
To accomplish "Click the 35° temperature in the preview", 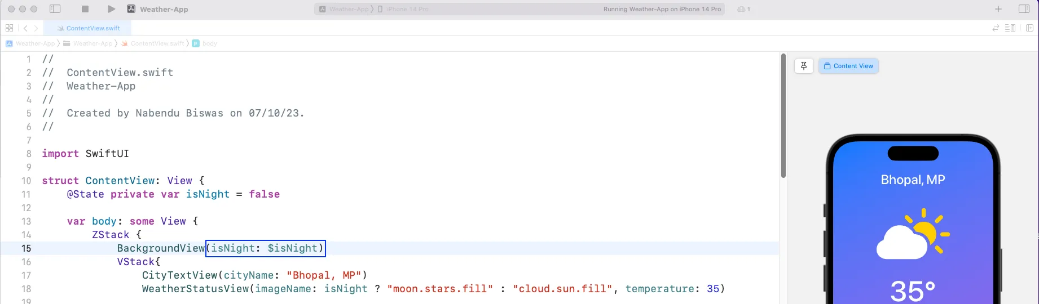I will point(913,291).
